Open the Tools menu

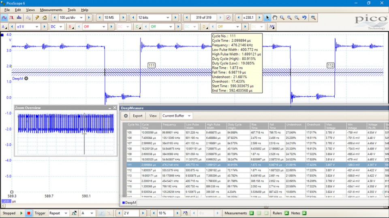(72, 10)
